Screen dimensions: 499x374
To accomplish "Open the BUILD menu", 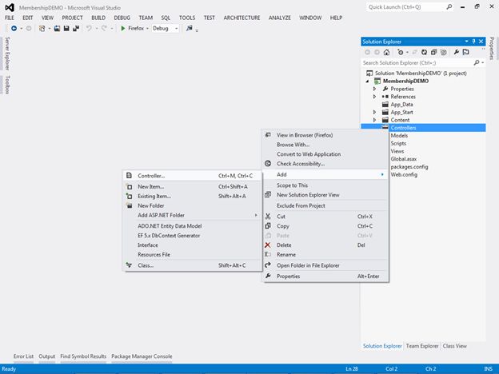I will [98, 18].
